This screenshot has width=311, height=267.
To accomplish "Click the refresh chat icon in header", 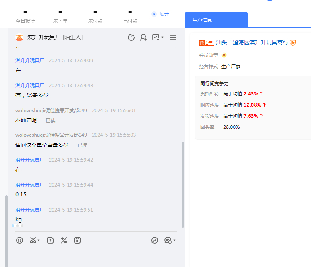I will point(131,38).
